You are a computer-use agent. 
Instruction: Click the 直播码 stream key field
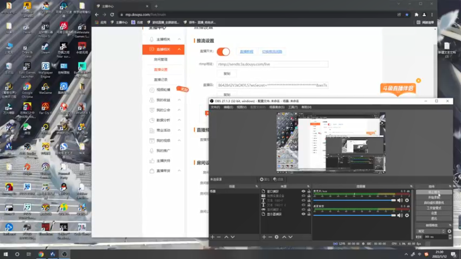(x=272, y=85)
